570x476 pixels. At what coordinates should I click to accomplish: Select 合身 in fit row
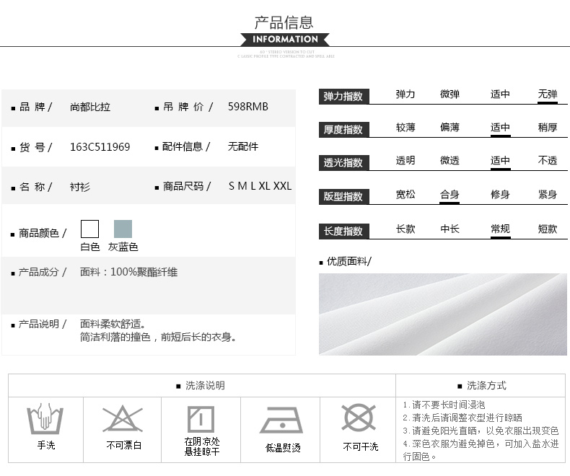coord(450,195)
